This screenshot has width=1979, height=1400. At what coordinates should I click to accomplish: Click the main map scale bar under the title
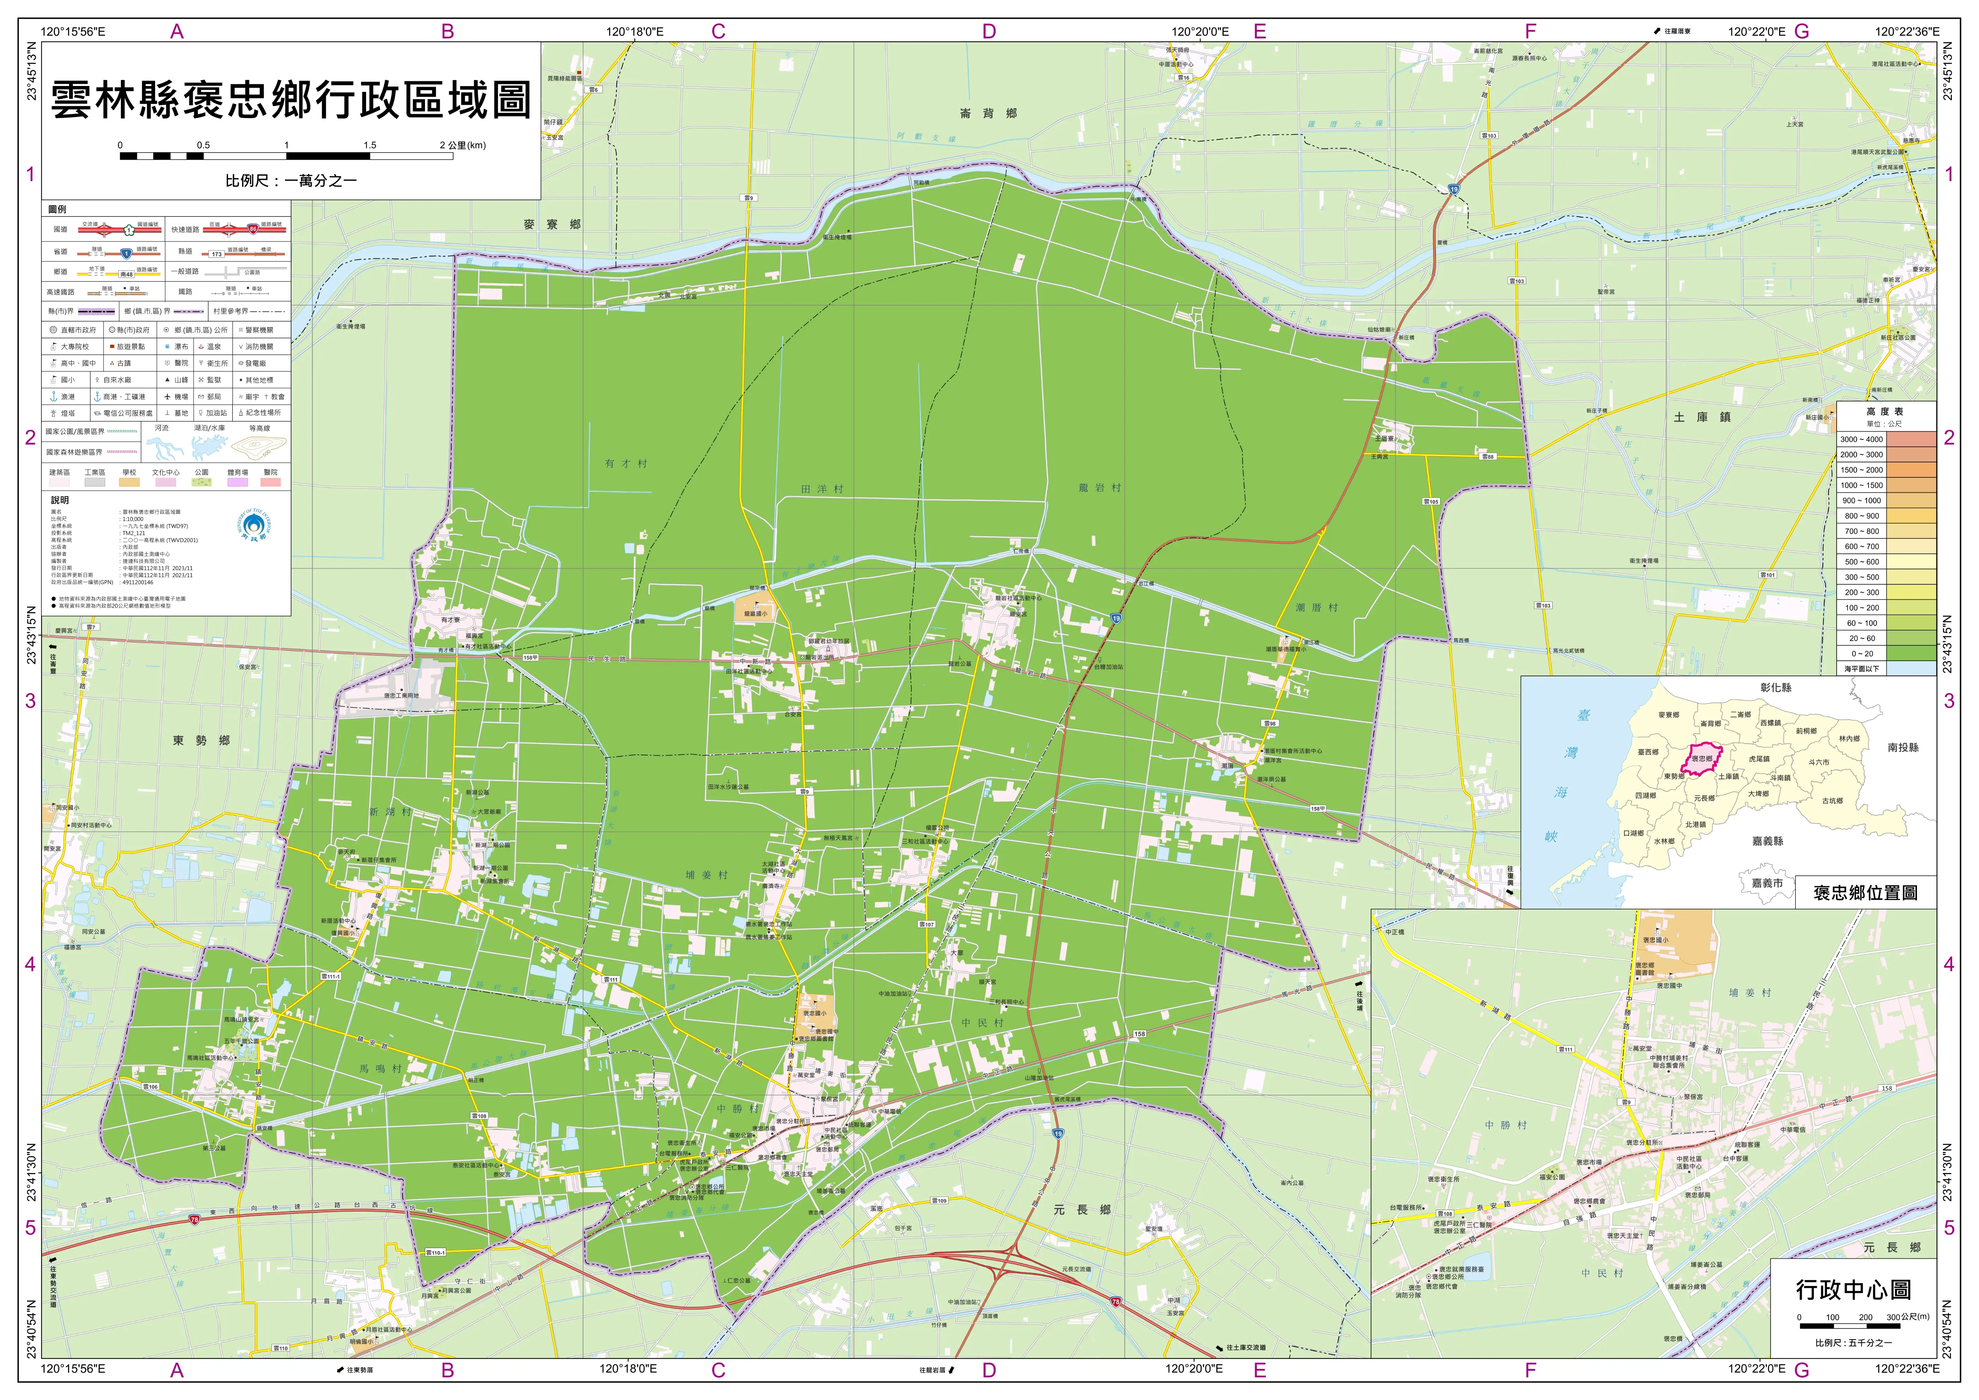coord(286,156)
